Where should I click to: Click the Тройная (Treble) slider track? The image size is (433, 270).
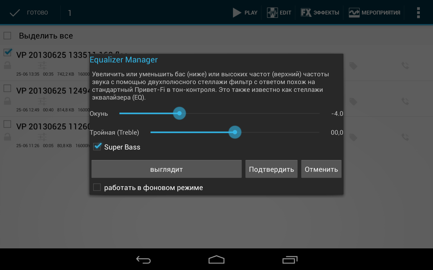coord(235,132)
